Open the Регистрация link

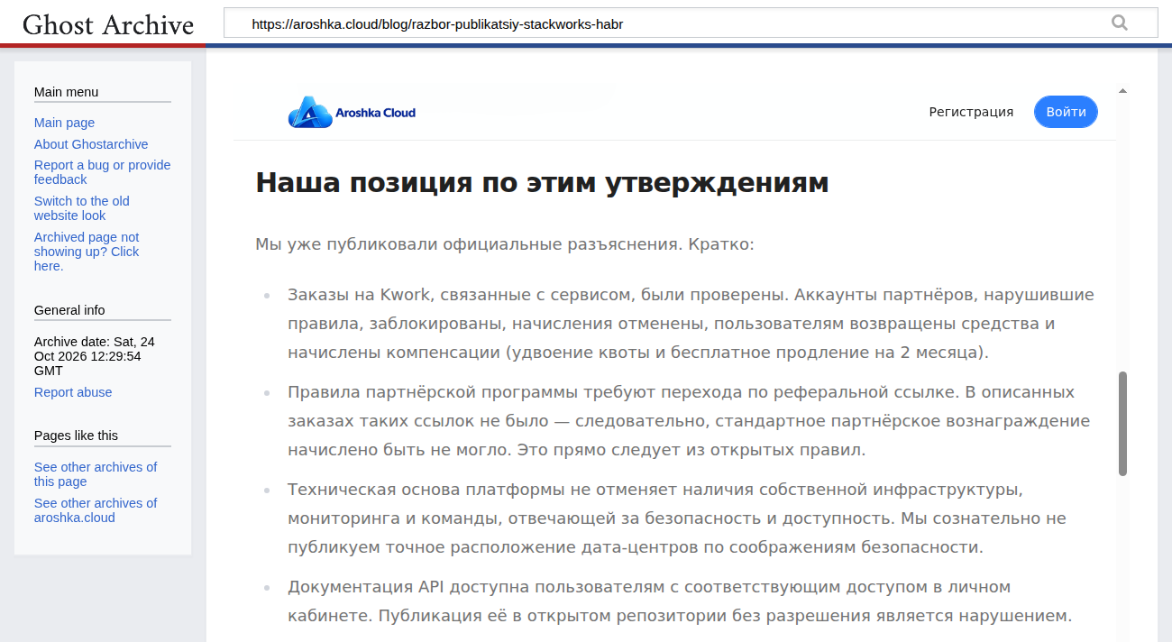coord(971,112)
